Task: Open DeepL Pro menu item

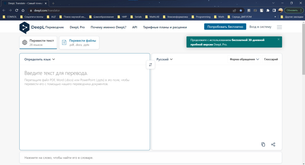Action: pos(77,27)
